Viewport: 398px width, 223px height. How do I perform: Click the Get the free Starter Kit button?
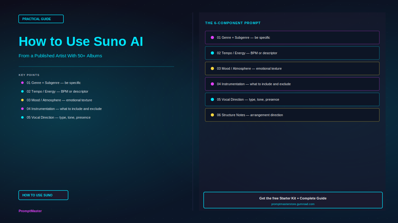pos(293,200)
